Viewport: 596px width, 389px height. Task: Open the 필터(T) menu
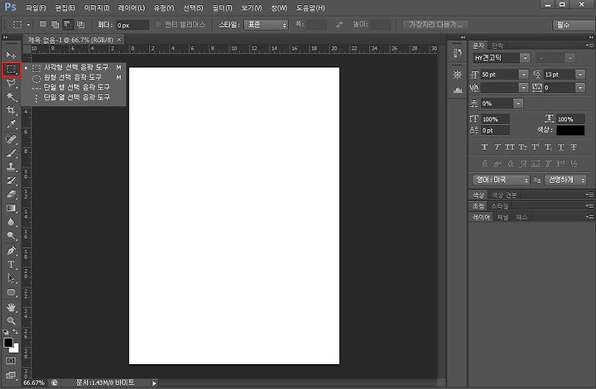pos(222,8)
